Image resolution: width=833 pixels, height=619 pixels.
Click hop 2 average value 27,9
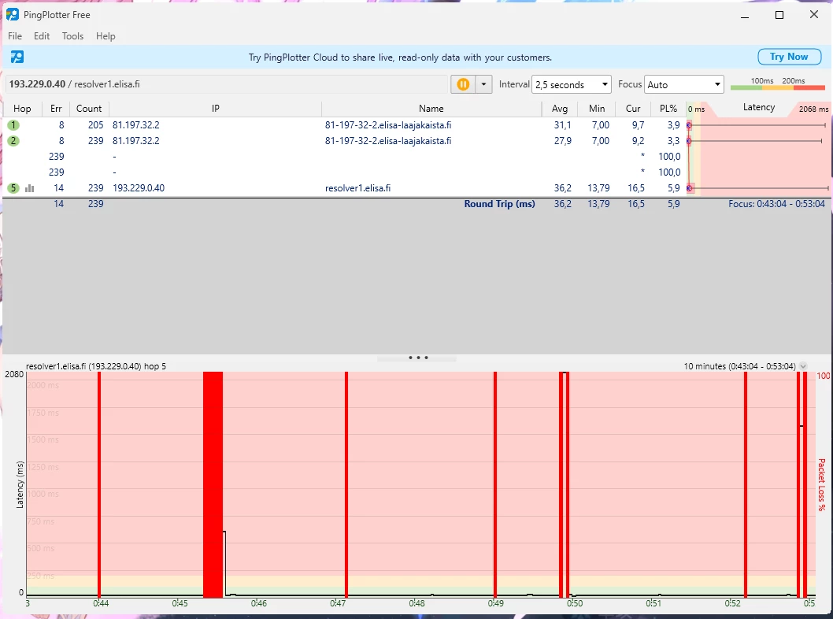[563, 141]
